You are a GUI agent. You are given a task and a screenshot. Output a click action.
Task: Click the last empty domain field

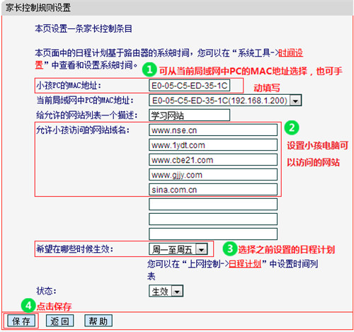213,234
